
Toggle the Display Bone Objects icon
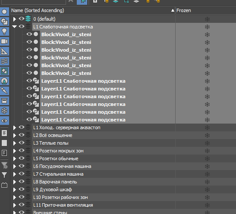point(4,91)
